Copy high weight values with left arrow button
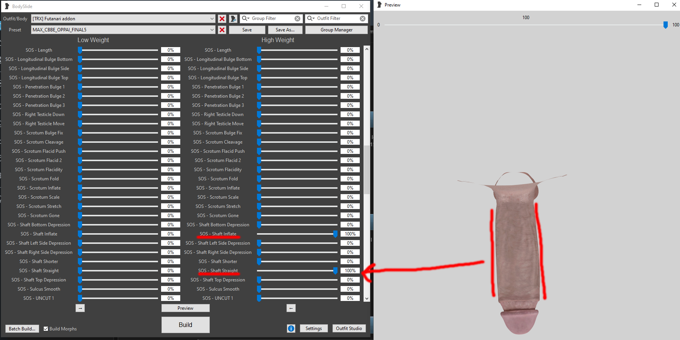The image size is (680, 340). click(291, 308)
